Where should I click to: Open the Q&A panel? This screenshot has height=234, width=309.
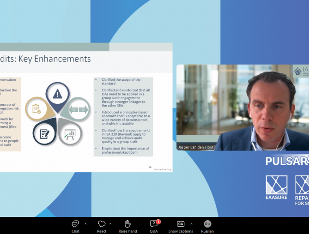point(153,224)
